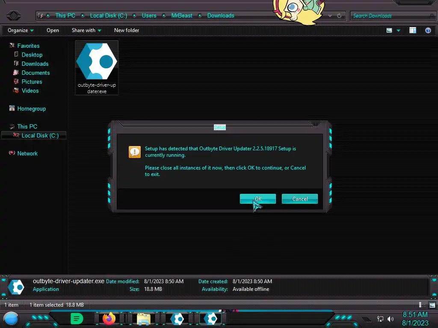Switch to large icons view in status bar

point(432,305)
